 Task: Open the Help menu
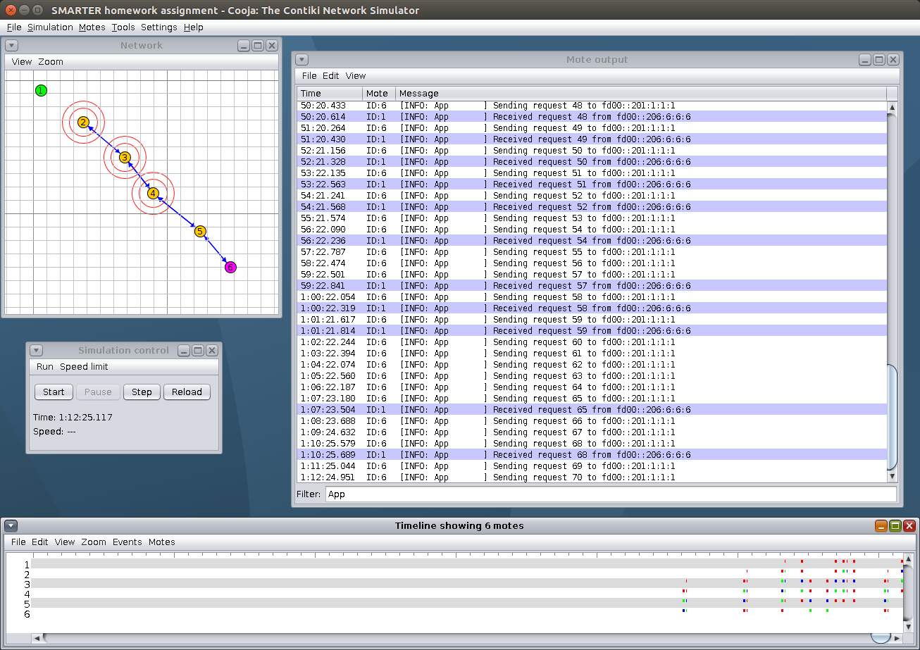194,27
